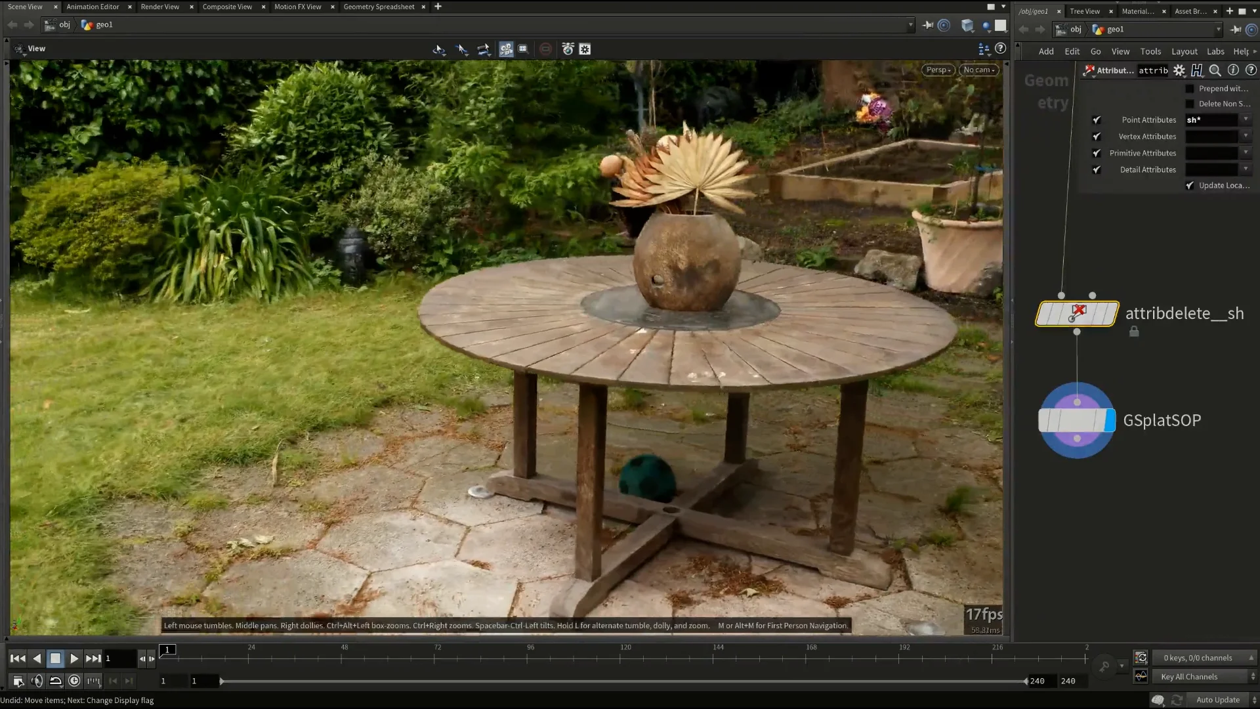Screen dimensions: 1260x709
Task: Open the Tools menu in the parameter pane
Action: [x=1150, y=51]
